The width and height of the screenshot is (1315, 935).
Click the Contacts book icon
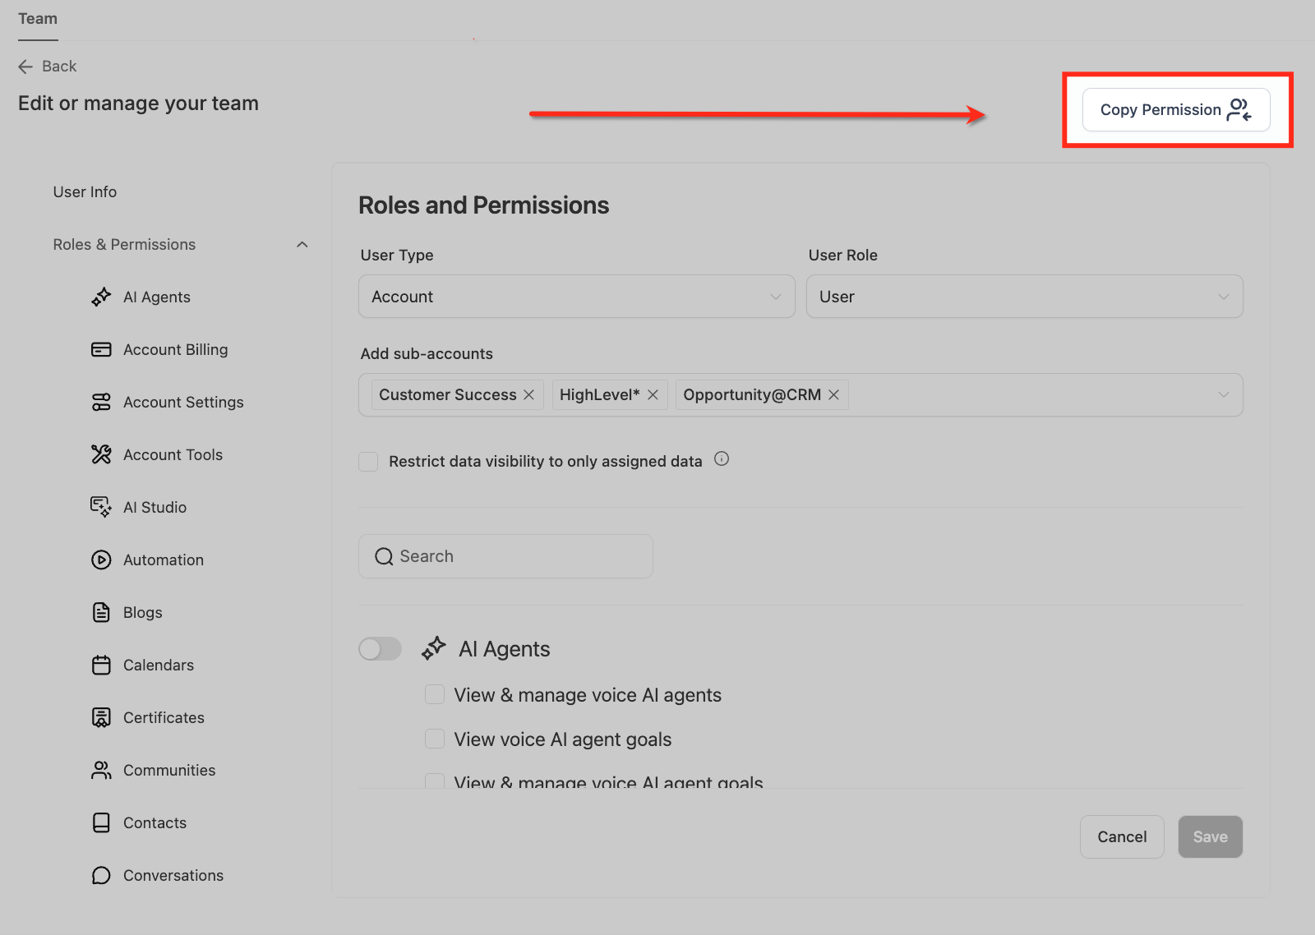pos(101,822)
